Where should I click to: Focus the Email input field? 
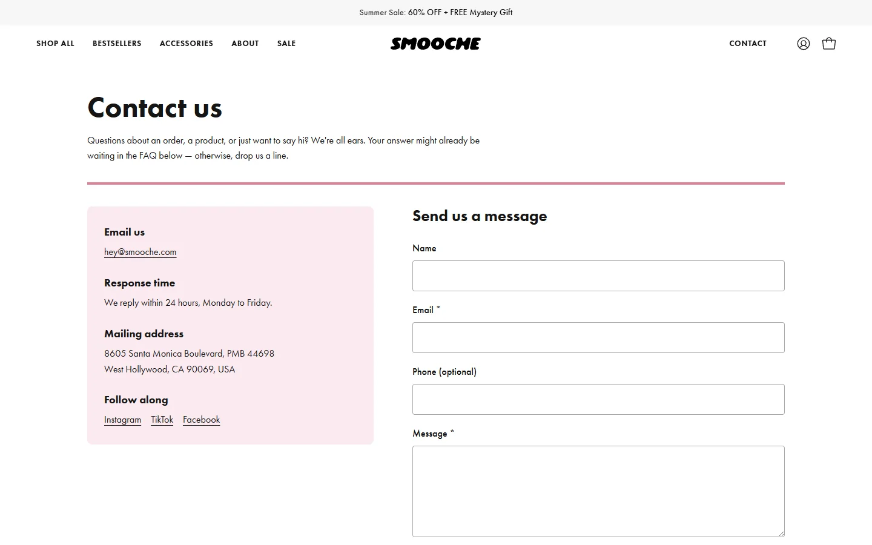598,338
